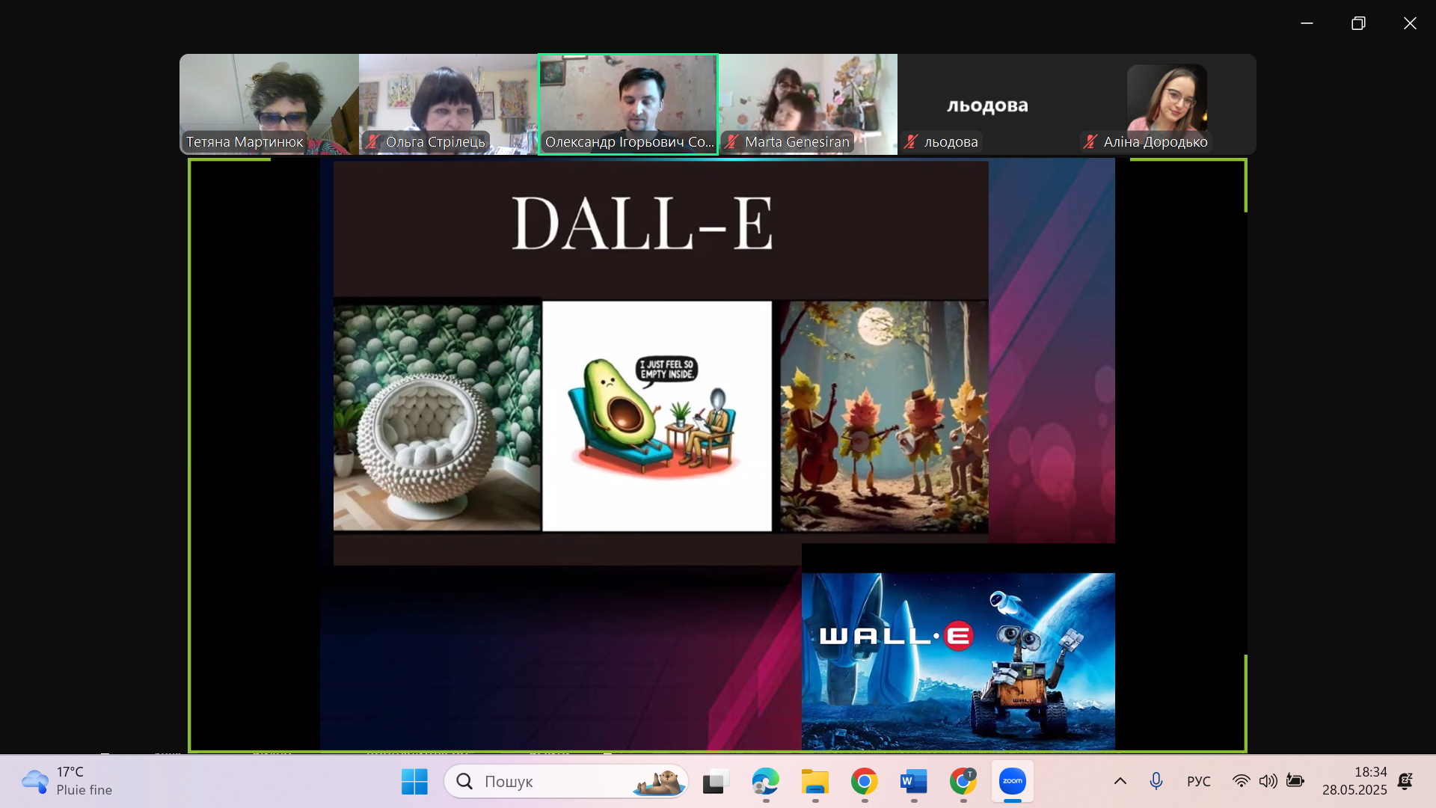The width and height of the screenshot is (1436, 808).
Task: Click muted mic icon next to Ольга Стрілець
Action: pos(372,141)
